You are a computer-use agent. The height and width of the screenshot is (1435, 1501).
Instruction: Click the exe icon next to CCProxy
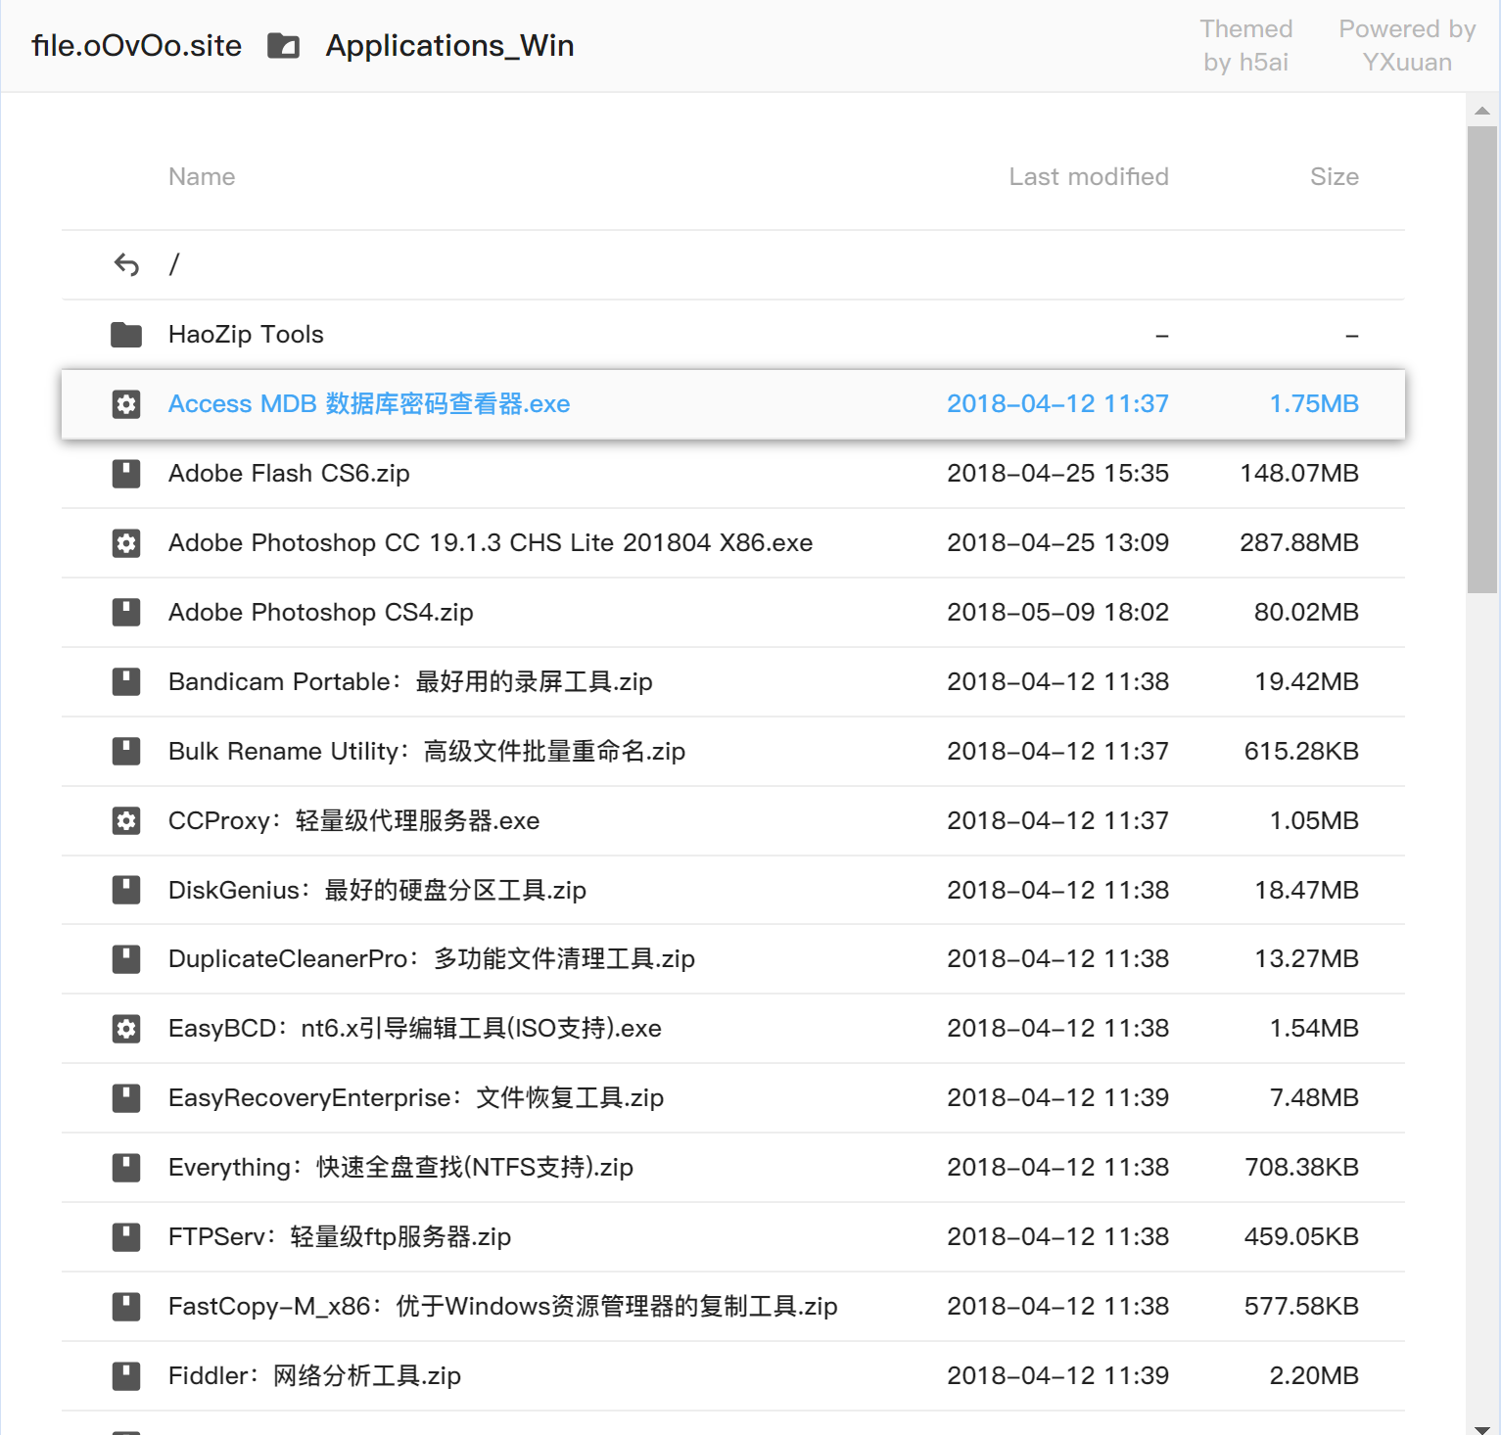click(x=126, y=820)
